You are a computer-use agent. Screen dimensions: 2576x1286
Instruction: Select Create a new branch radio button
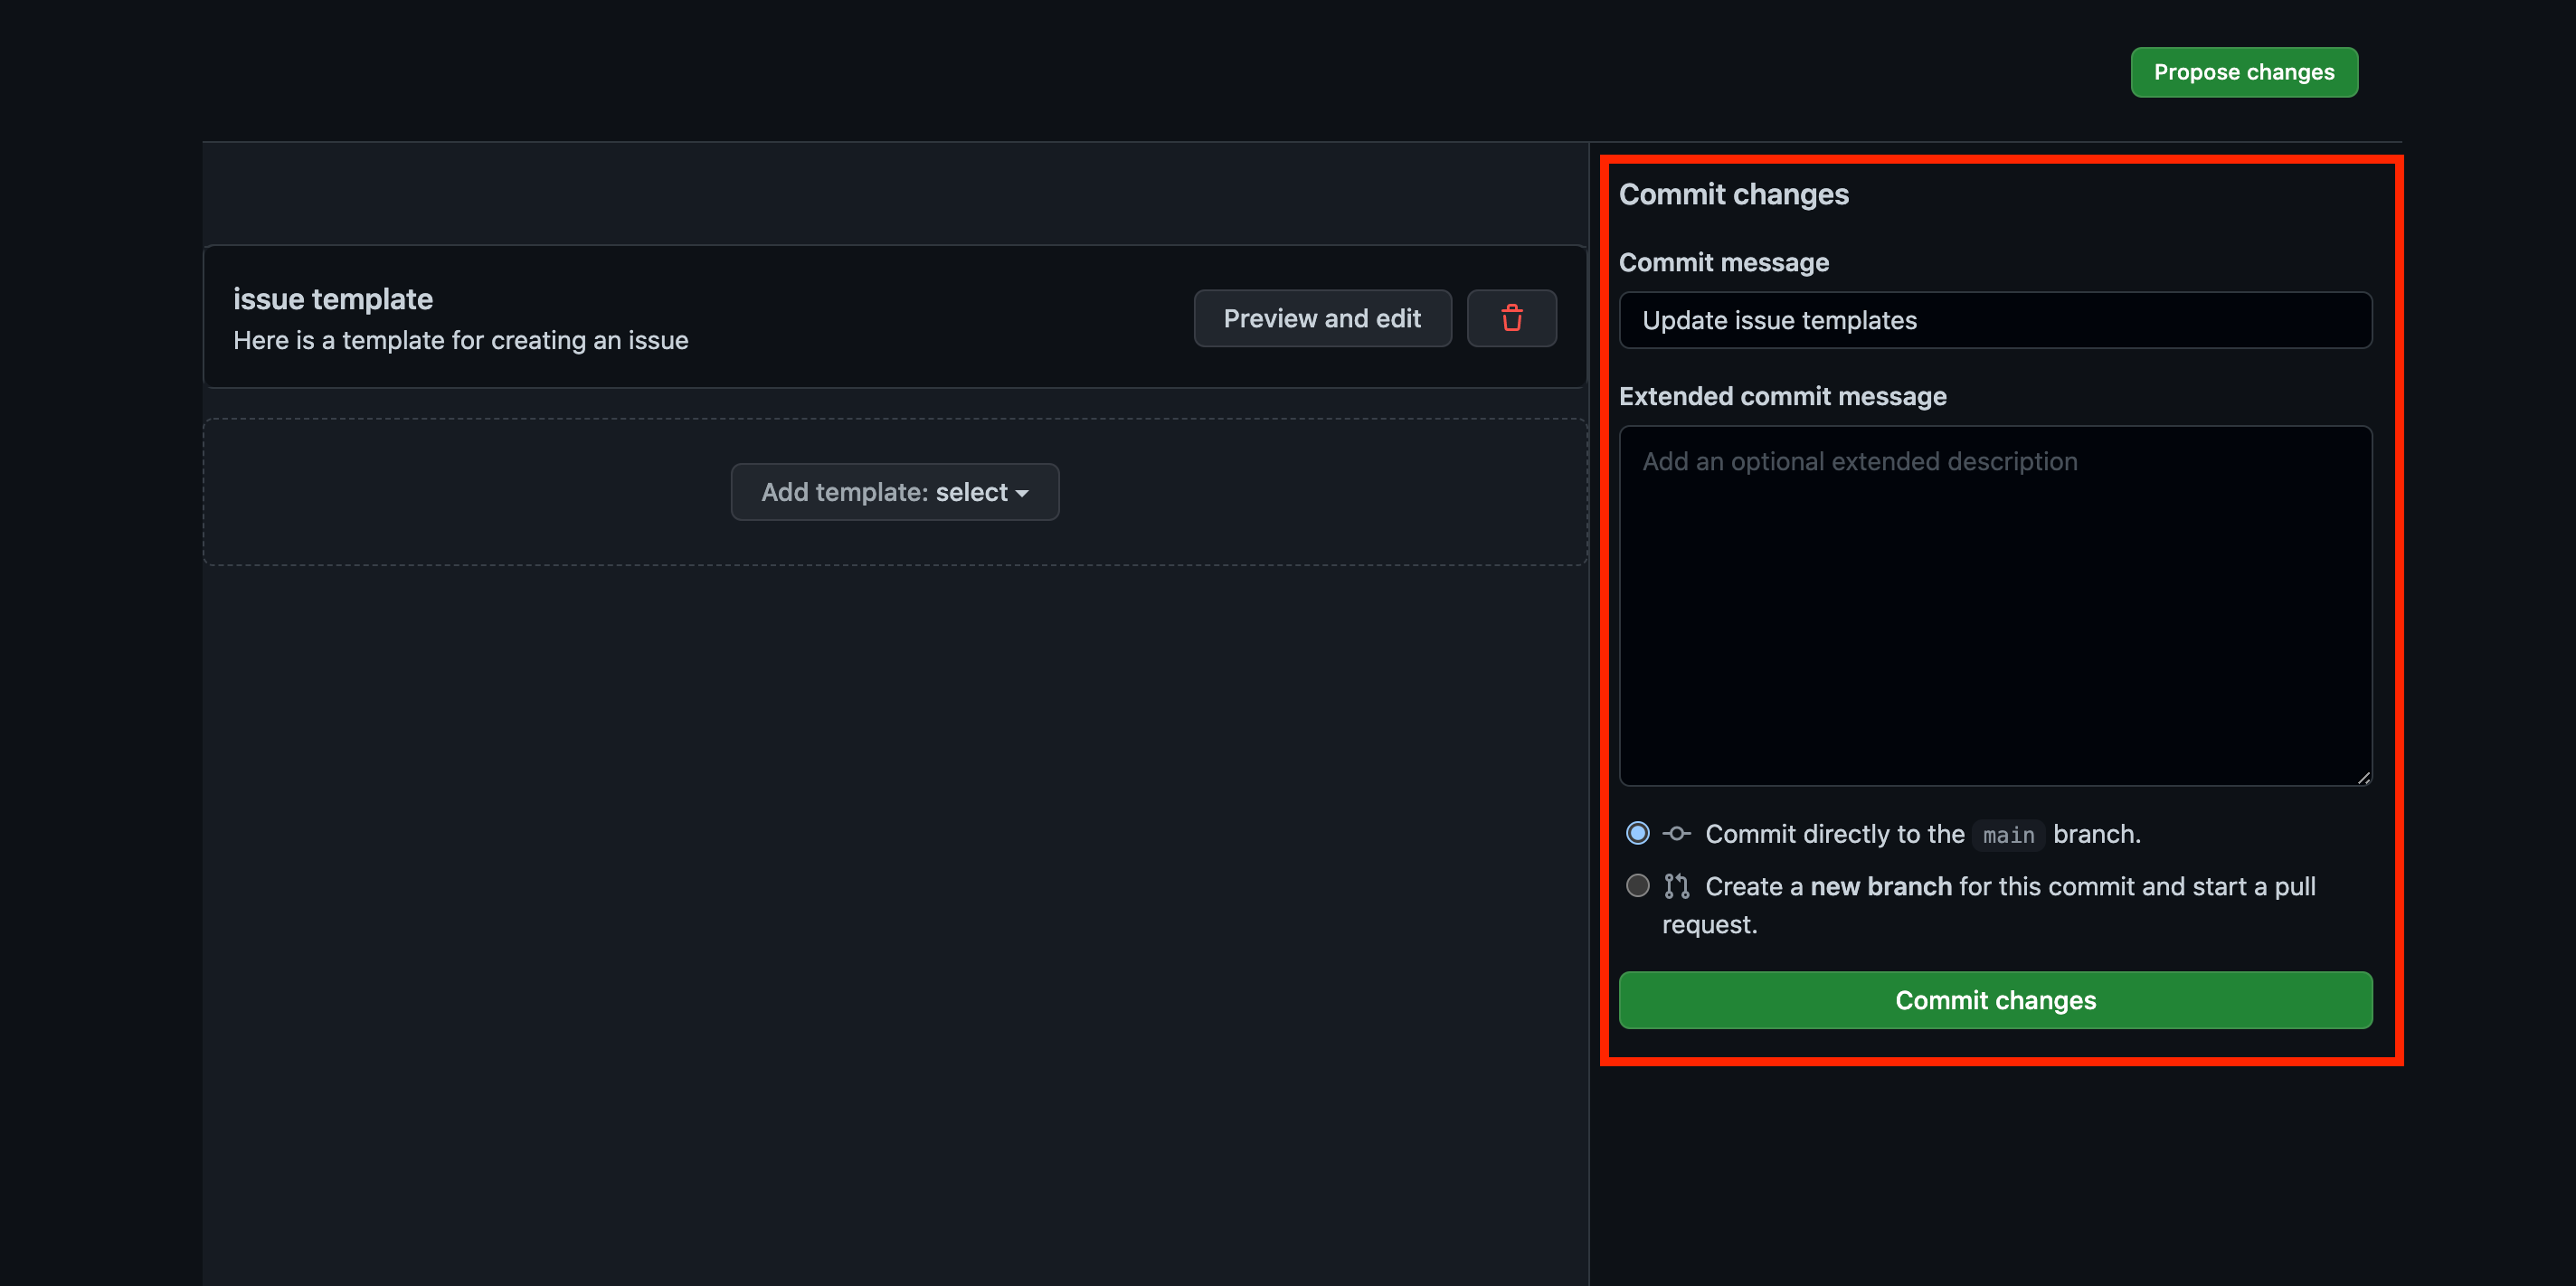[1637, 886]
